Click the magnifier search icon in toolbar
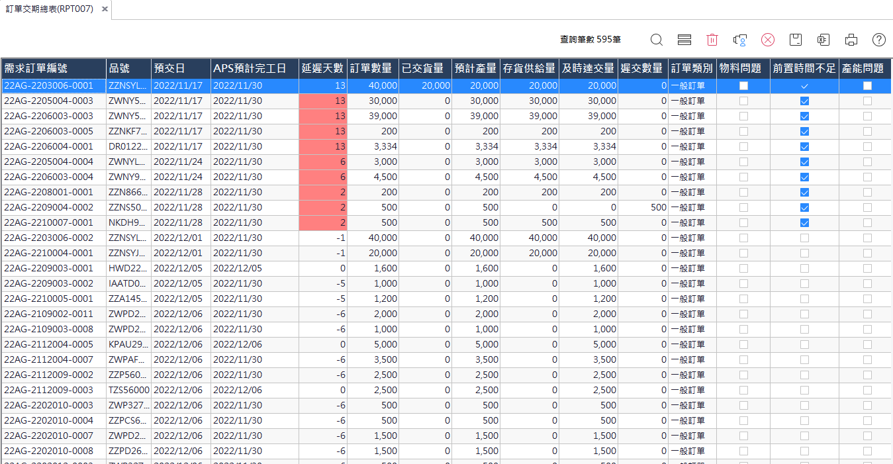This screenshot has width=893, height=464. coord(656,40)
